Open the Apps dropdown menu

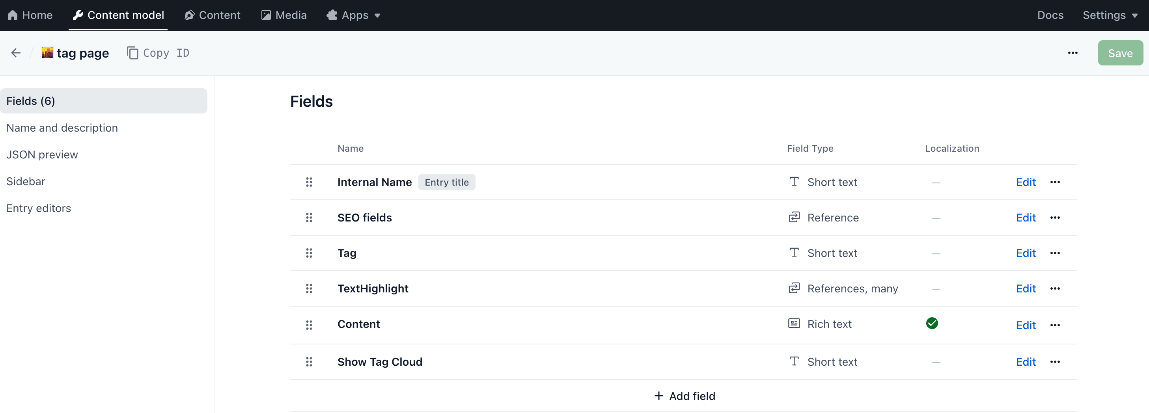point(354,15)
